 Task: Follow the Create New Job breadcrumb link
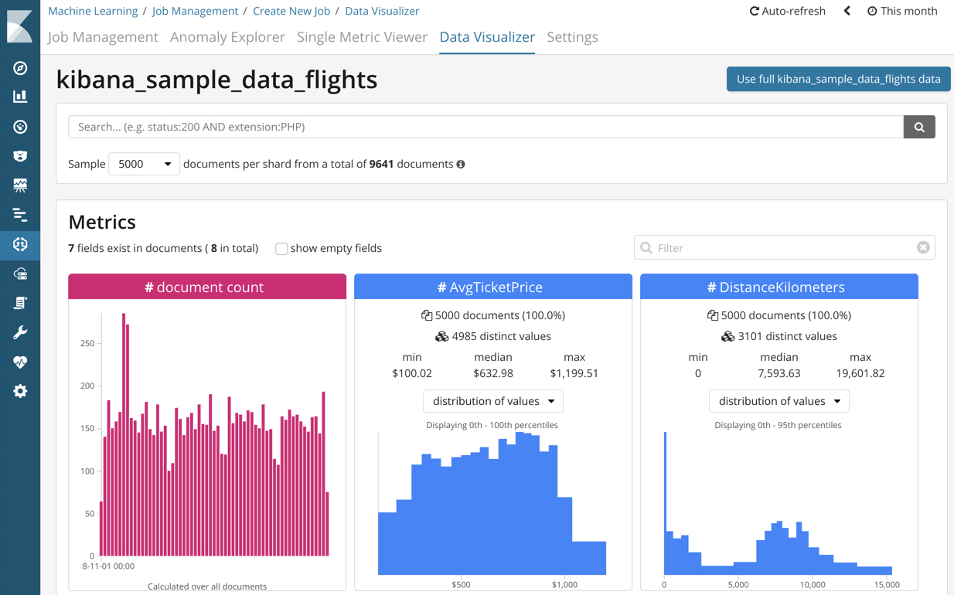[291, 11]
